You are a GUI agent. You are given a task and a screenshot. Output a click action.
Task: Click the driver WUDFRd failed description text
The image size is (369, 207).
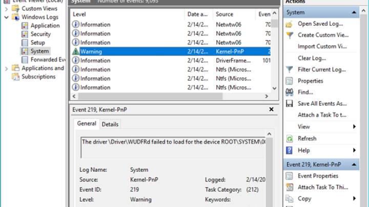point(173,142)
